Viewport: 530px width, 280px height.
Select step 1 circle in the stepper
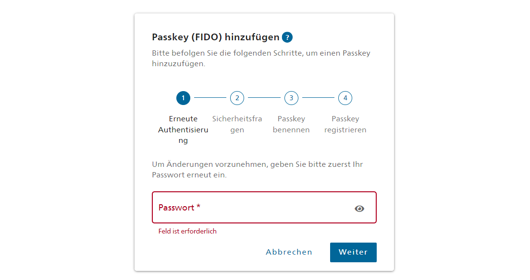(x=183, y=98)
